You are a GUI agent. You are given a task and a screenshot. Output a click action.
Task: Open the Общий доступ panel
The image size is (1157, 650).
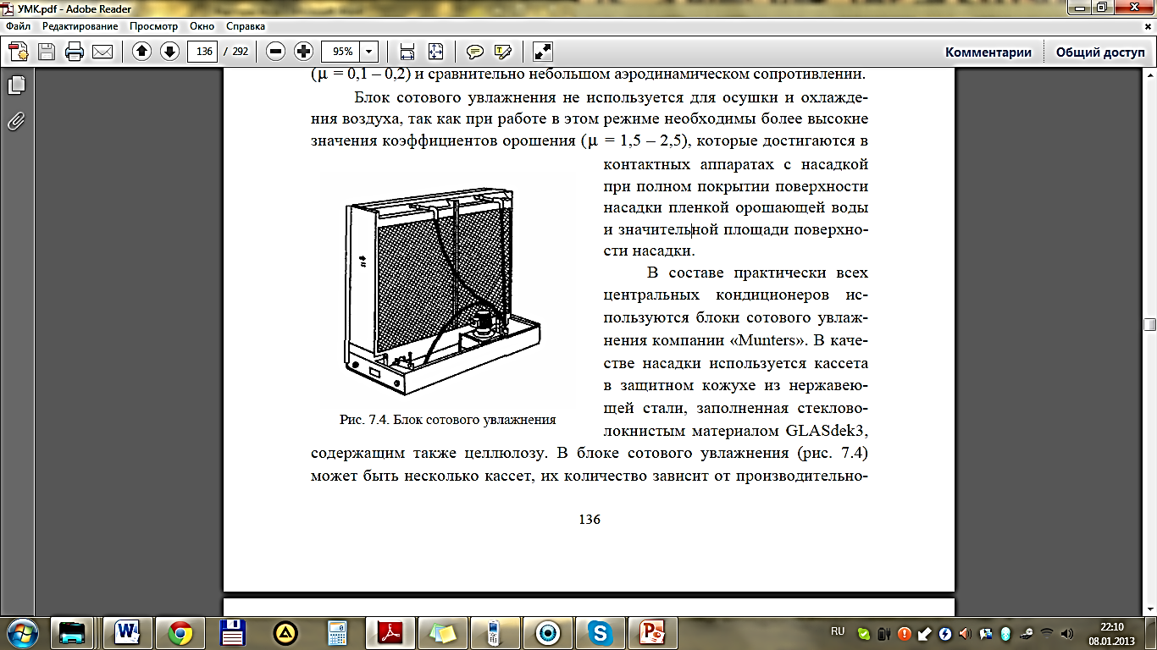1100,52
